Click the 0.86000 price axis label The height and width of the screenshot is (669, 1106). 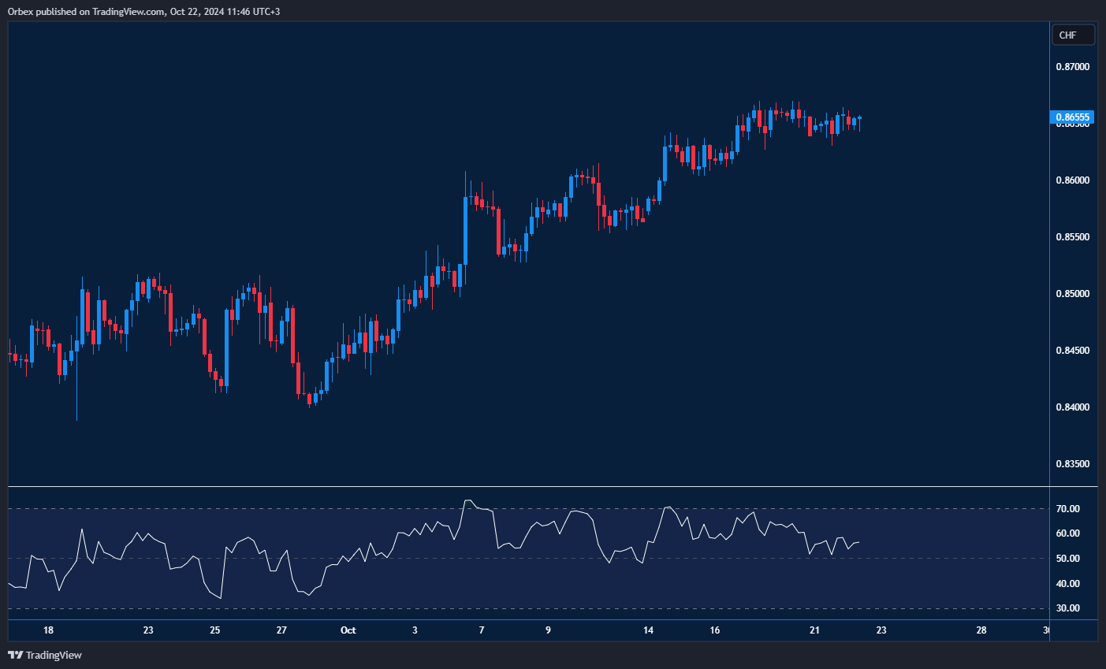pos(1073,180)
